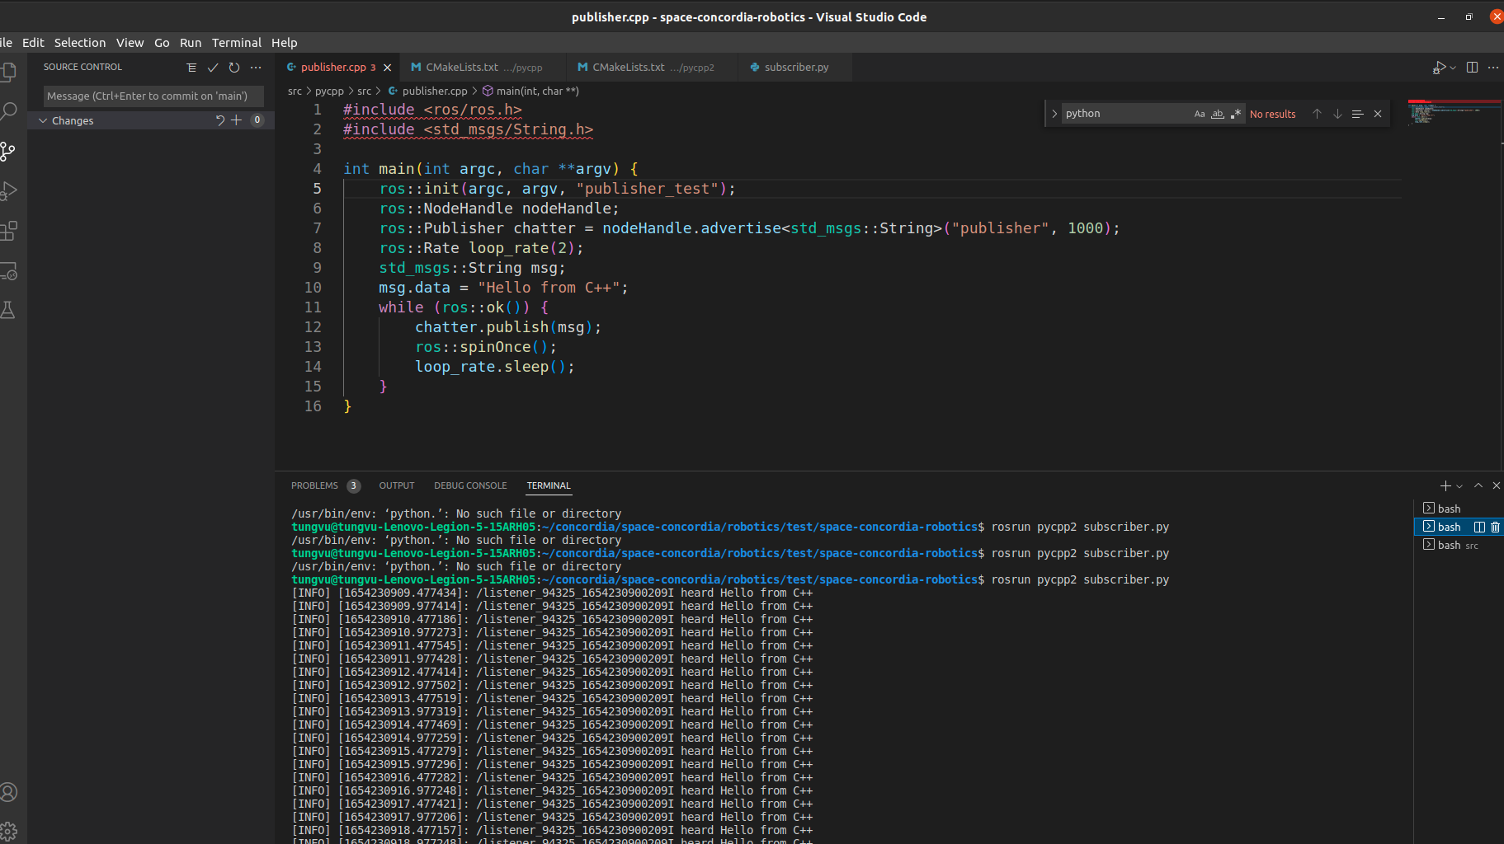Open the Run and Debug view
The height and width of the screenshot is (844, 1504).
[x=8, y=191]
